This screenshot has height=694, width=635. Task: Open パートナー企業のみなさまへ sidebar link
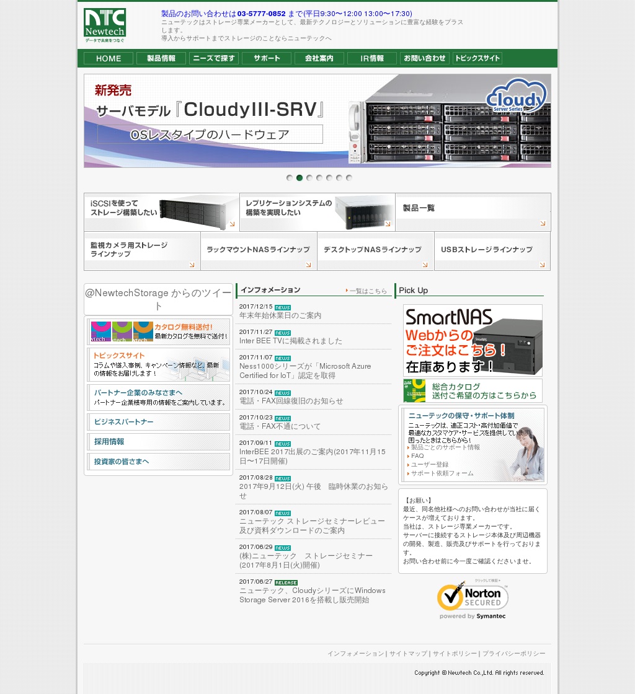159,397
